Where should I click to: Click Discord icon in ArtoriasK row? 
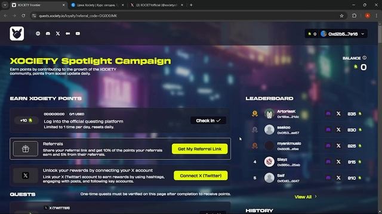[328, 114]
